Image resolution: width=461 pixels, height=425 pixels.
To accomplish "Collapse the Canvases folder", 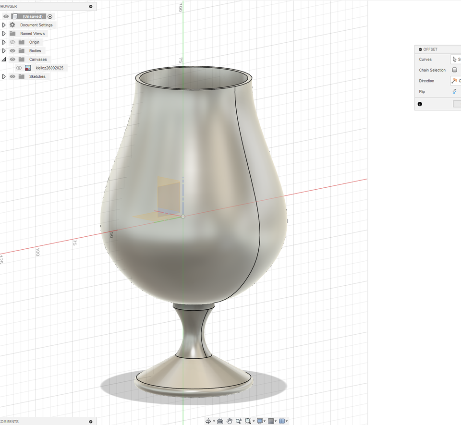I will 4,60.
